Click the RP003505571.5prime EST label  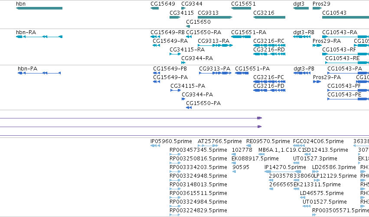pyautogui.click(x=340, y=211)
